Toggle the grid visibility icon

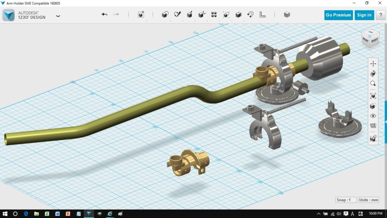[373, 126]
